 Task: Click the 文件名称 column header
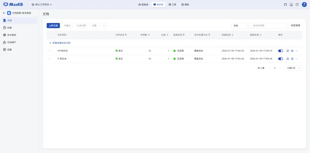point(62,35)
